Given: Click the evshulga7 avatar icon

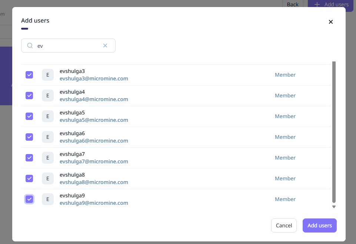Looking at the screenshot, I should point(47,158).
